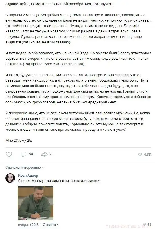Viewport: 155px width, 229px height.
Task: Click the post's opening greeting Здравствуйте line
Action: point(60,4)
